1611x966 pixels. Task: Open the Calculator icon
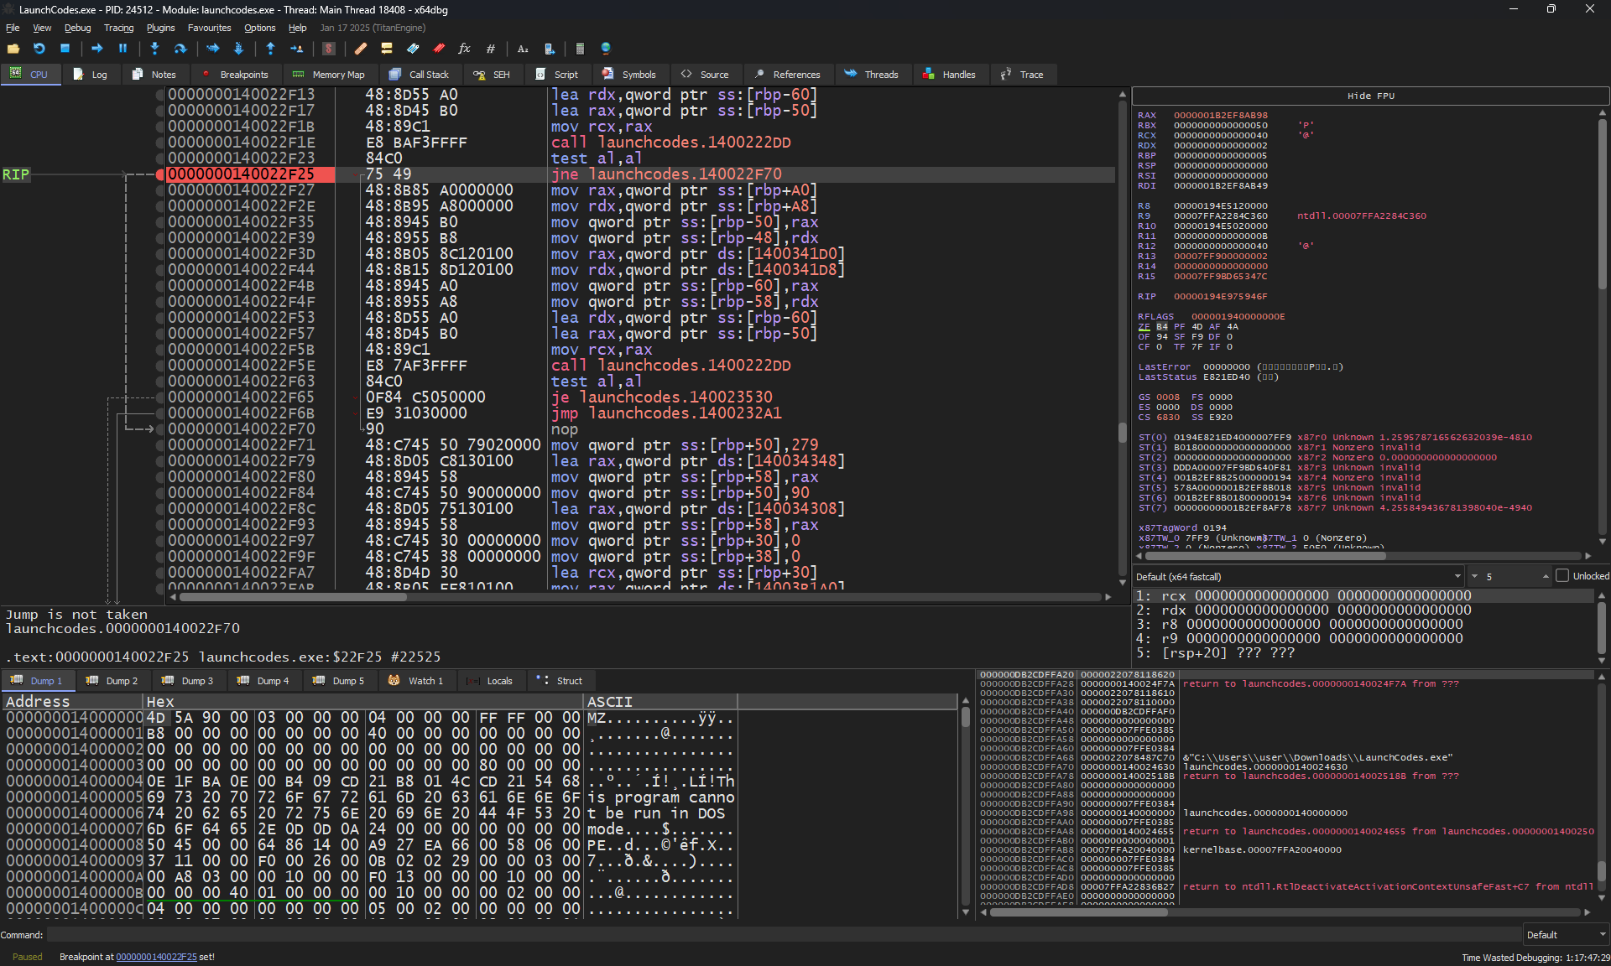tap(580, 49)
